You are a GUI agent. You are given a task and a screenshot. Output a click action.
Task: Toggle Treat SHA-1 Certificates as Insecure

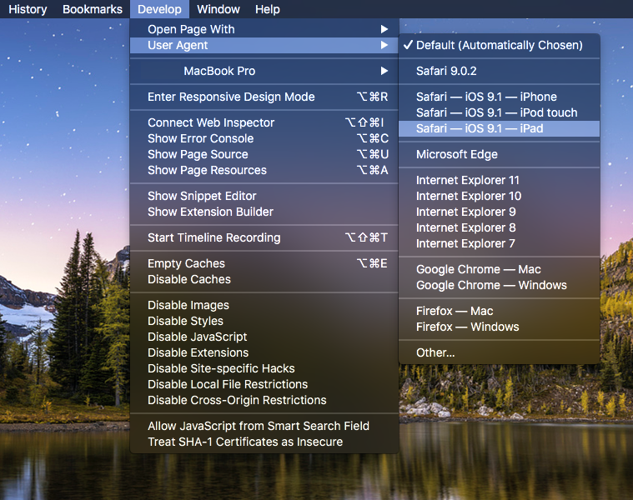tap(264, 442)
